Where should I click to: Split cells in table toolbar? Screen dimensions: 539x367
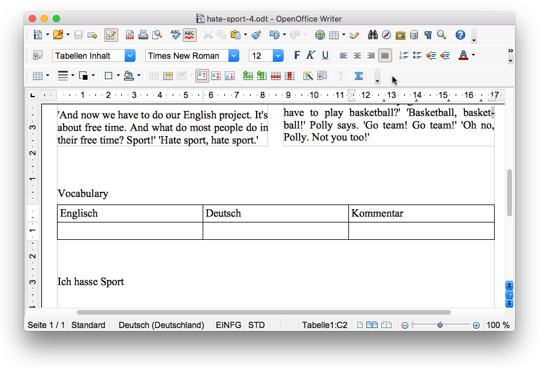(168, 76)
